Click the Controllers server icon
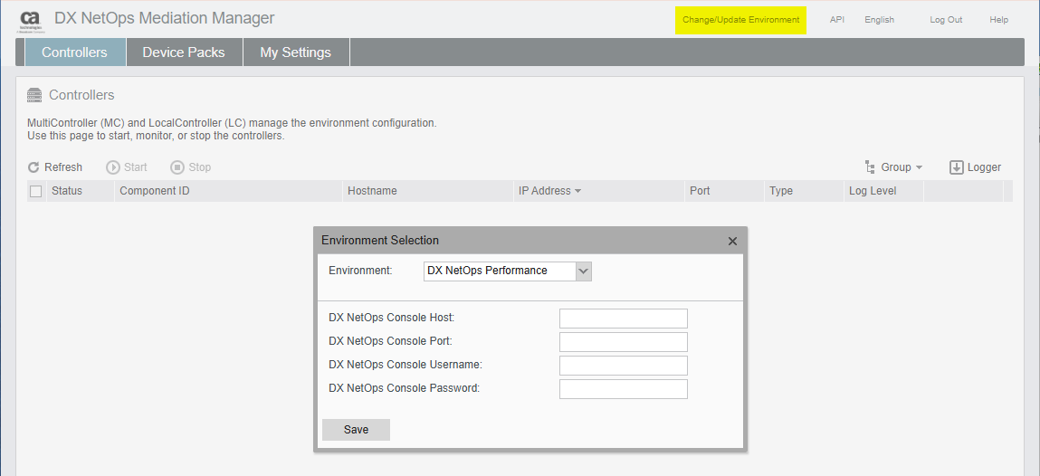 click(35, 95)
